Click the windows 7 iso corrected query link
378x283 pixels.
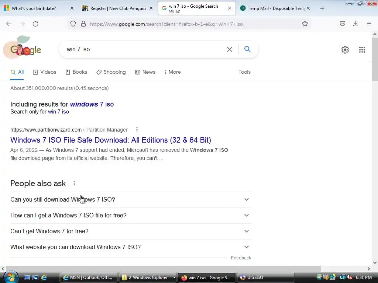(92, 104)
